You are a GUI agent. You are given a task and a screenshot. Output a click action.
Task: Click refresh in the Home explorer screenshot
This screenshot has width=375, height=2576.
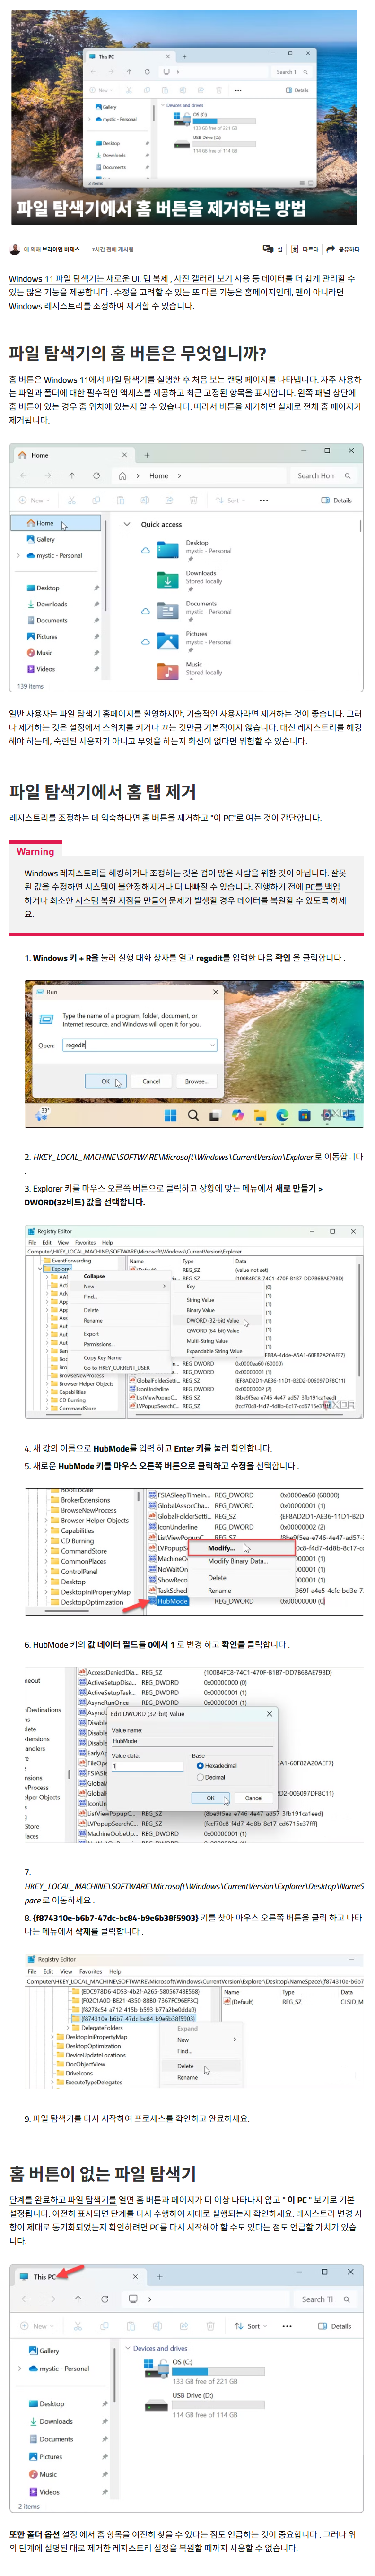pos(96,476)
